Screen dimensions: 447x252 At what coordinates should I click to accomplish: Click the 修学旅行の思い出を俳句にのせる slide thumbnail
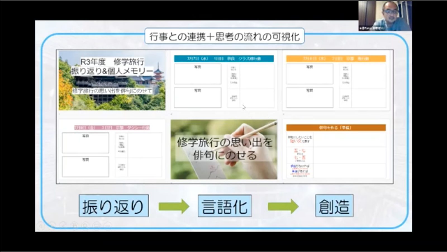click(x=224, y=149)
